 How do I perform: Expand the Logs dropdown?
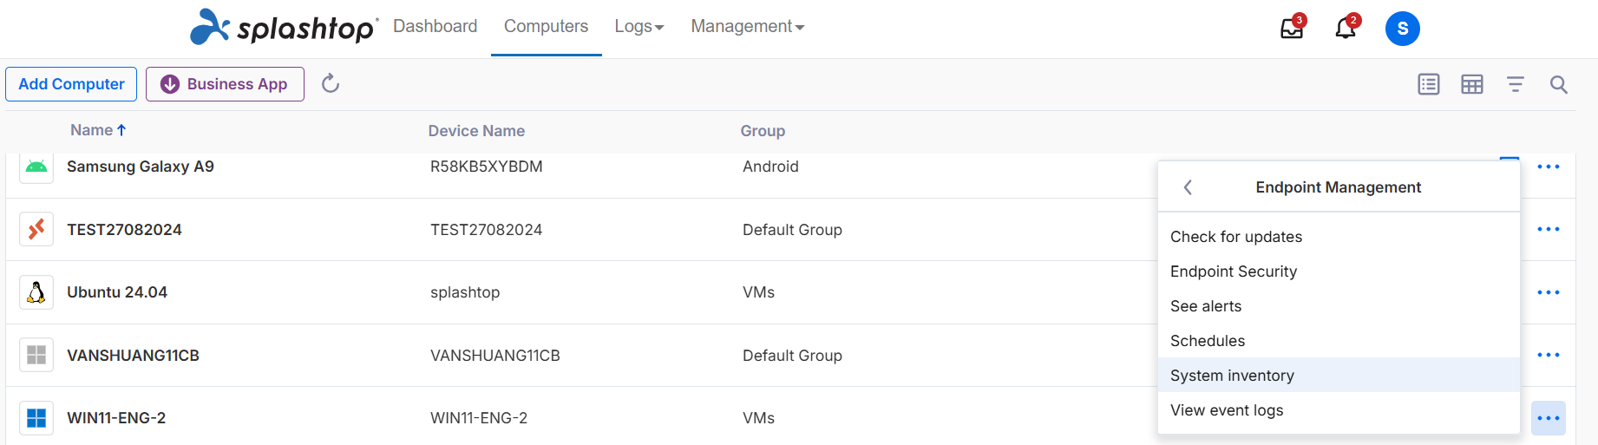(x=639, y=27)
